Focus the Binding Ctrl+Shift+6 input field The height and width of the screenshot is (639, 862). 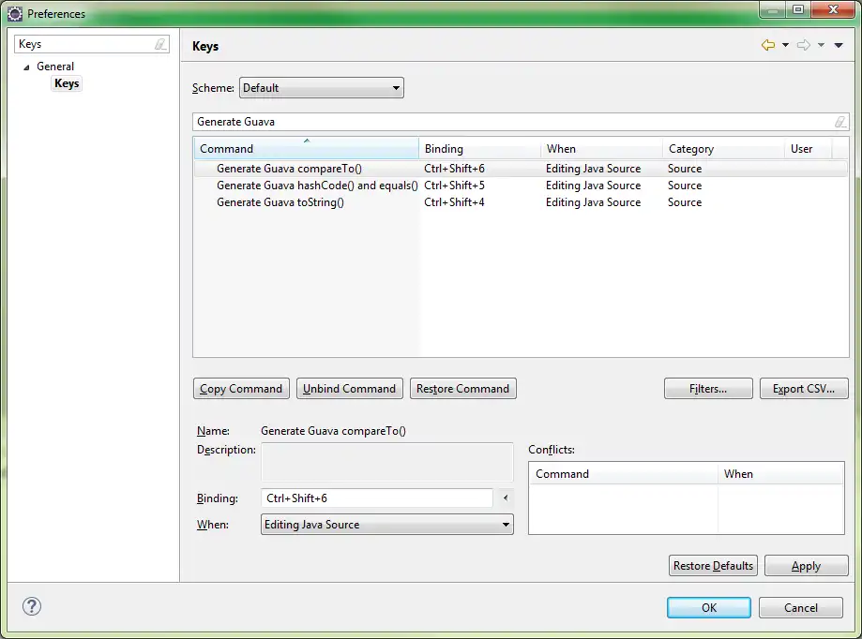[376, 498]
